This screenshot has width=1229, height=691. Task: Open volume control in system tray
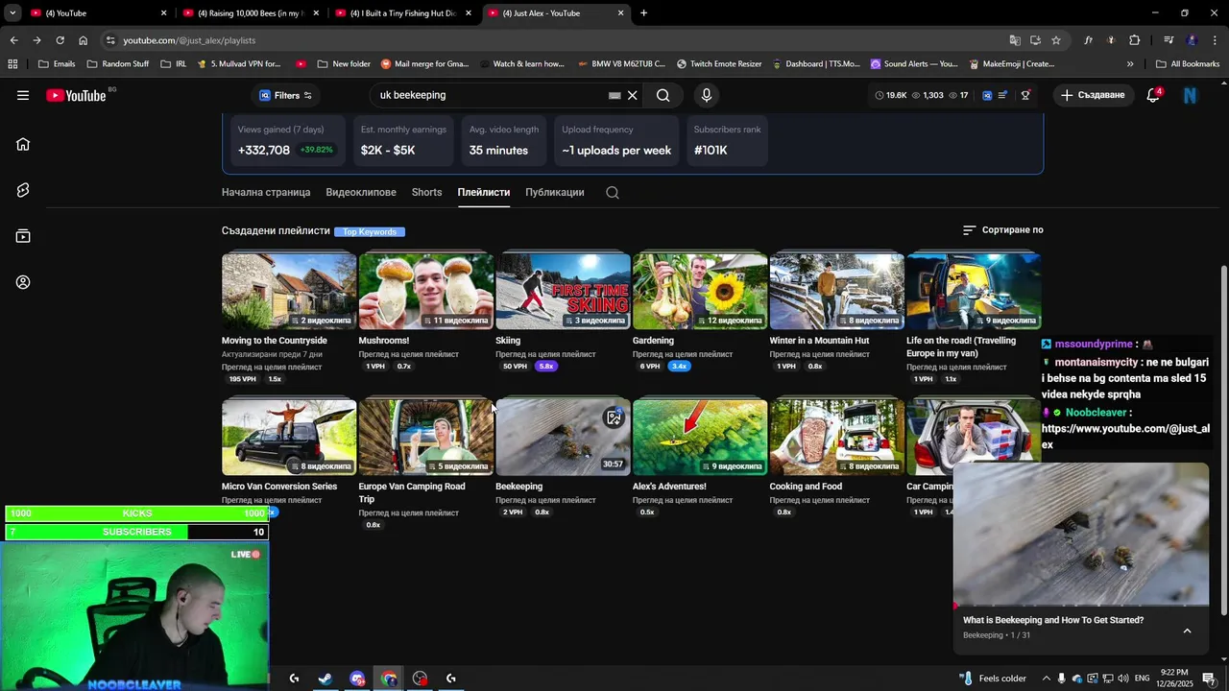pyautogui.click(x=1124, y=679)
